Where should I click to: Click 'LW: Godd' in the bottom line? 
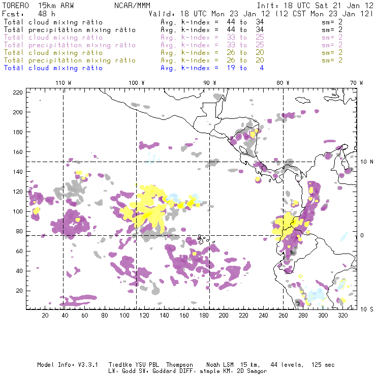tap(122, 371)
